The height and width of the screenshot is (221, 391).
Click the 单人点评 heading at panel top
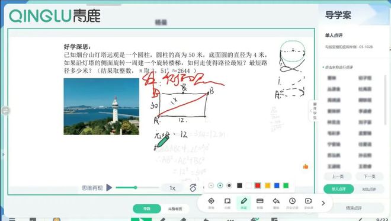pos(334,35)
